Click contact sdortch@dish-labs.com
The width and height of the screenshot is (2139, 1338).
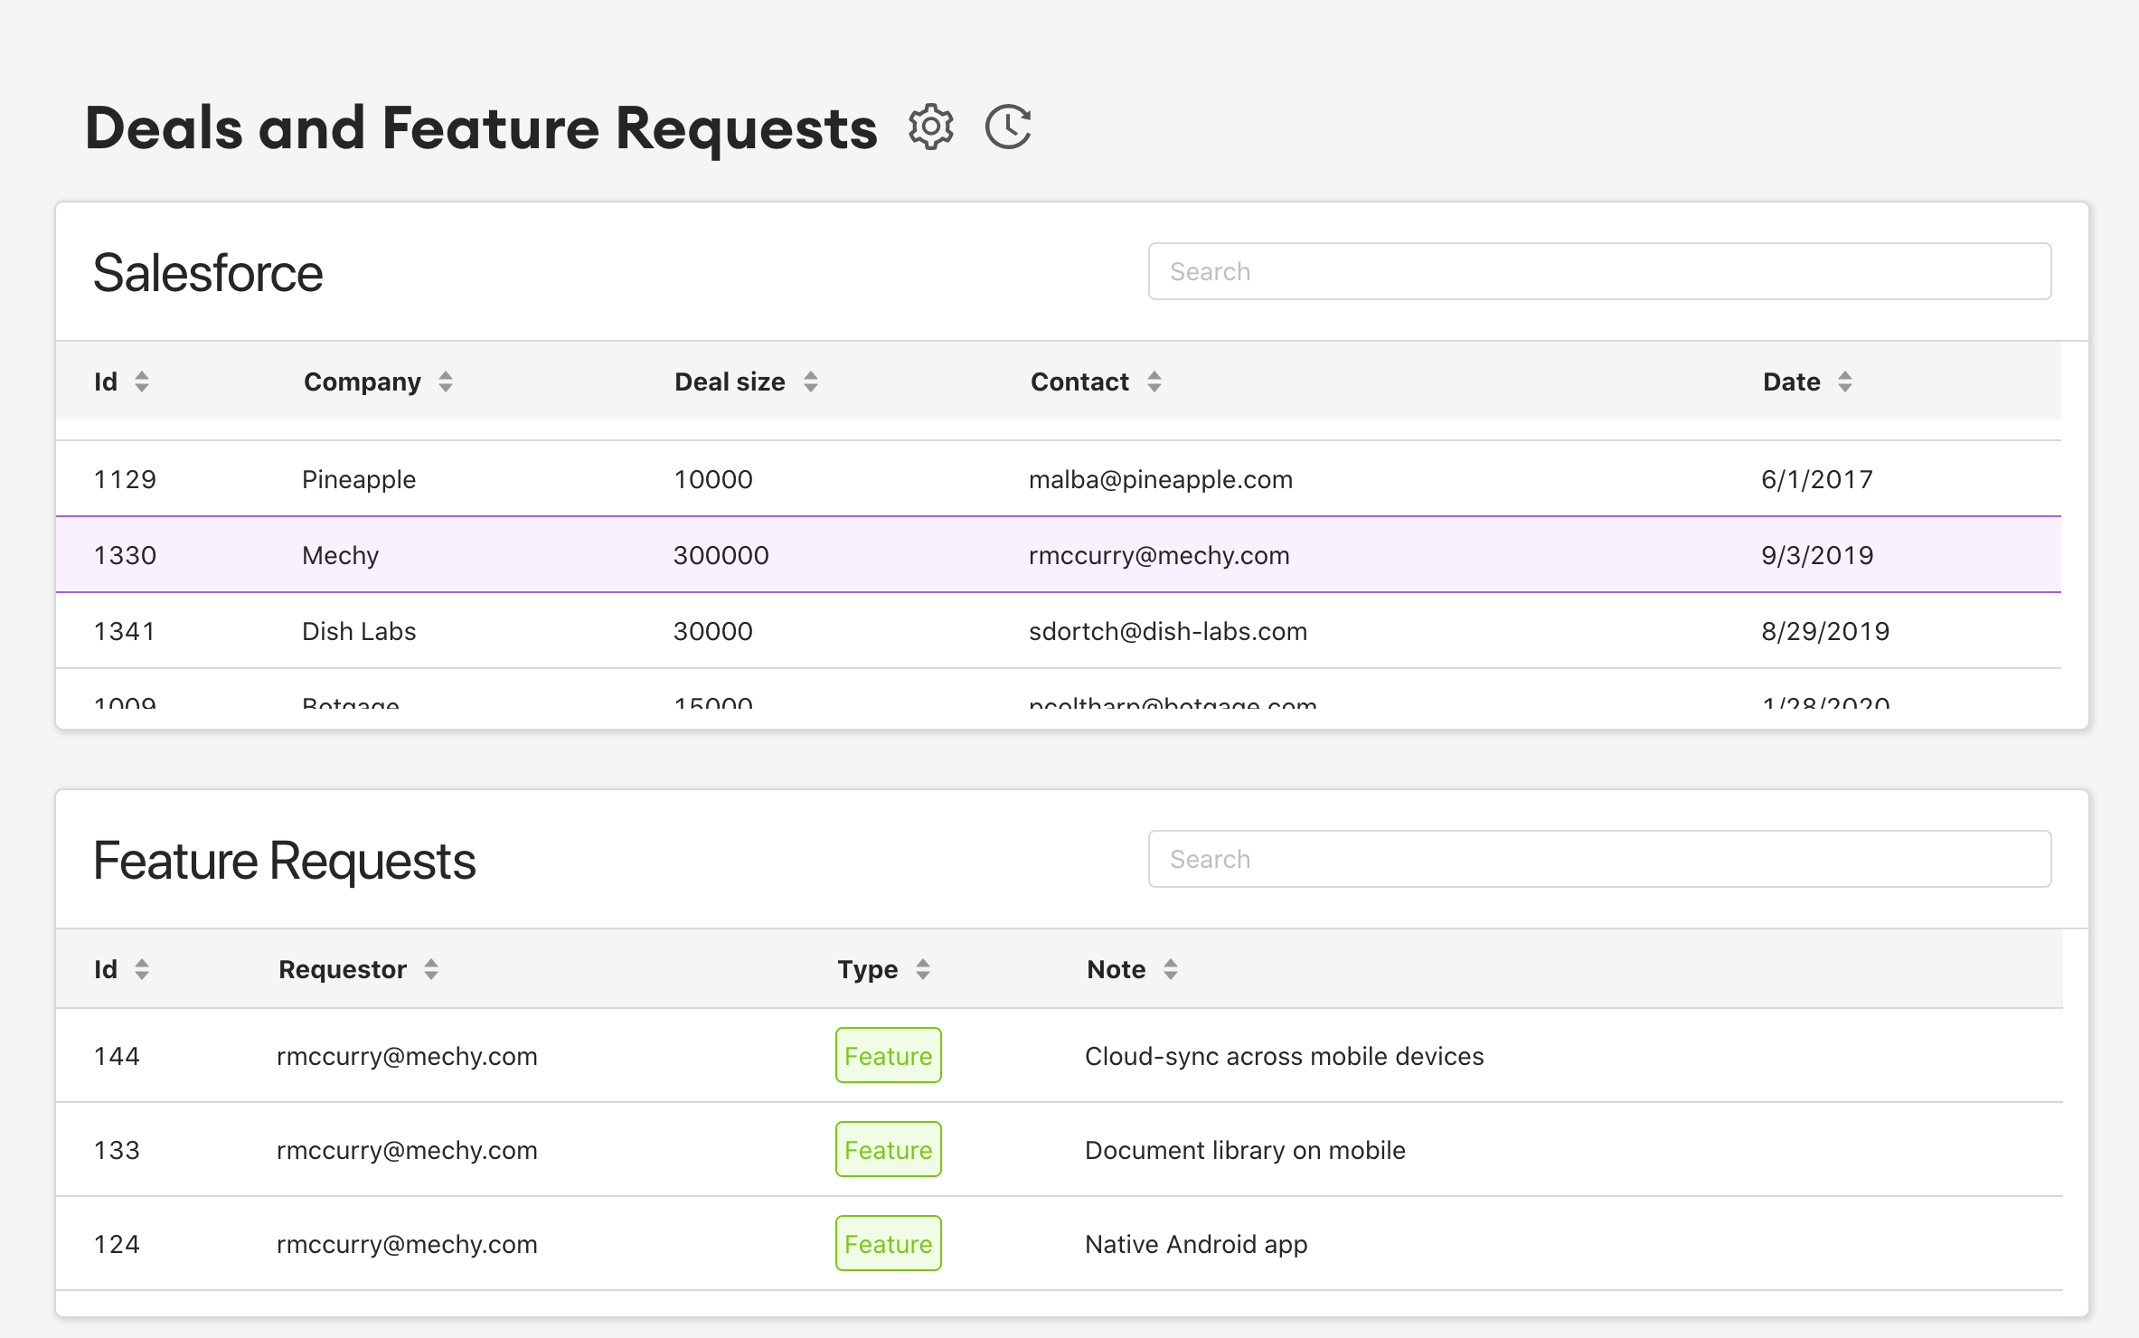point(1168,631)
